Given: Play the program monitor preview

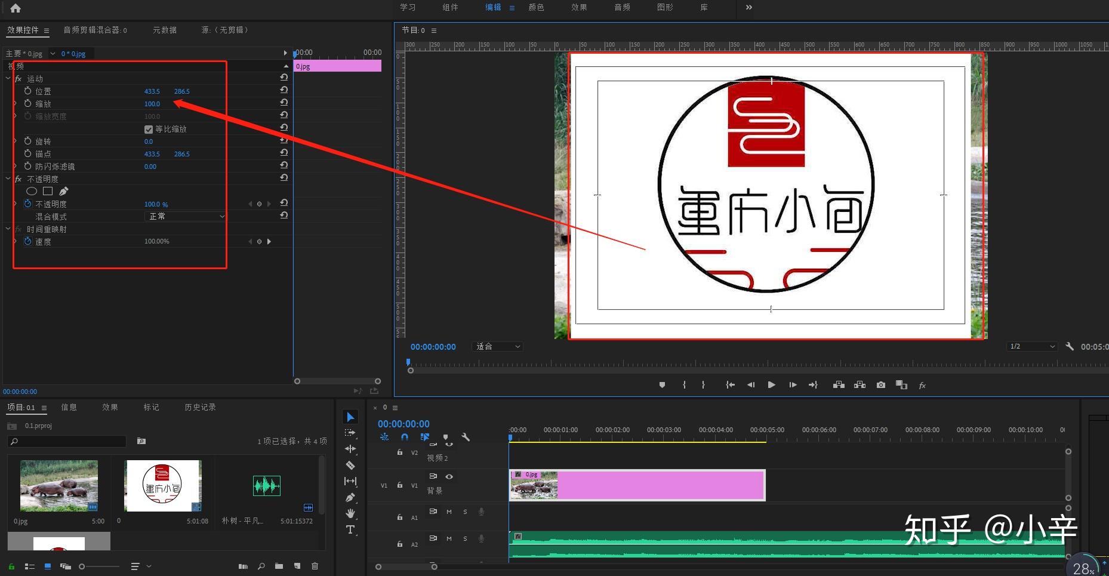Looking at the screenshot, I should point(771,385).
